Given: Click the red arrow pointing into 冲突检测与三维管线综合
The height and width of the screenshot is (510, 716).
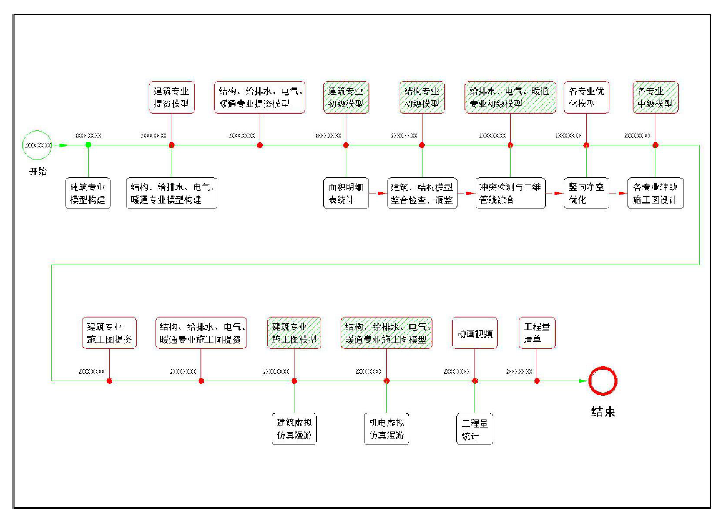Looking at the screenshot, I should (466, 193).
